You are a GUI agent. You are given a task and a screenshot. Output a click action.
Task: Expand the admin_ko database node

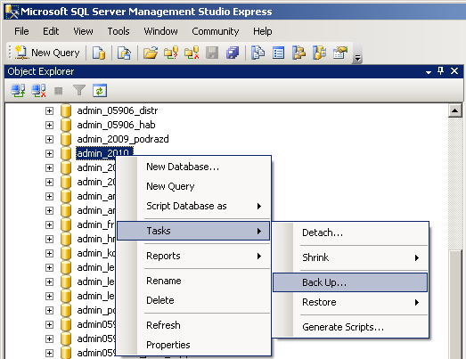coord(49,254)
